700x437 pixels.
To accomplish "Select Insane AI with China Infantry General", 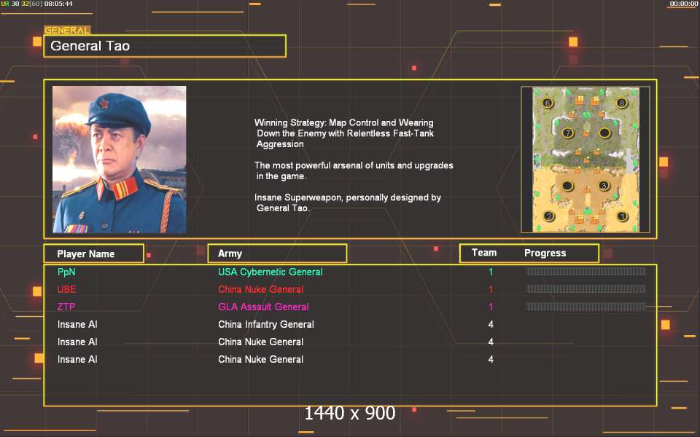I will pos(77,324).
